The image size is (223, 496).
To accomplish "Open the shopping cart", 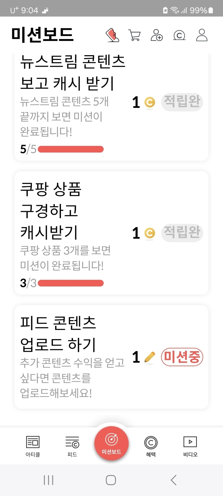I will (134, 35).
